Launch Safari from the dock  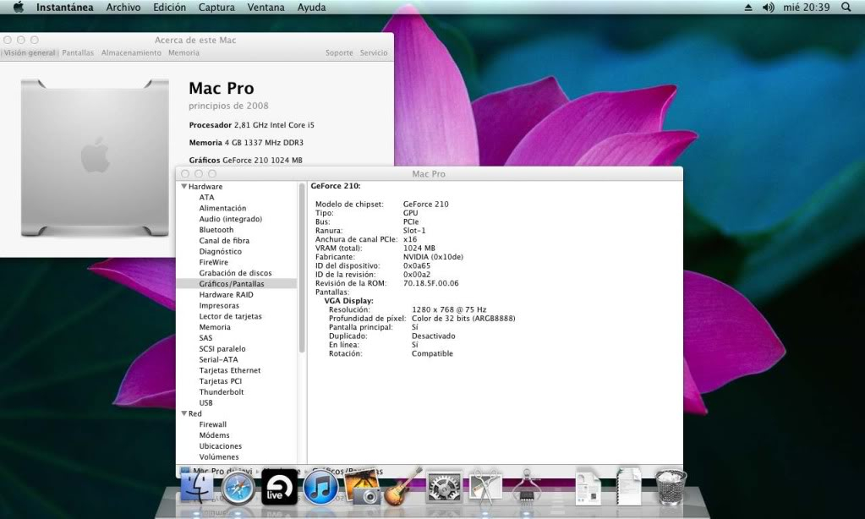(238, 488)
